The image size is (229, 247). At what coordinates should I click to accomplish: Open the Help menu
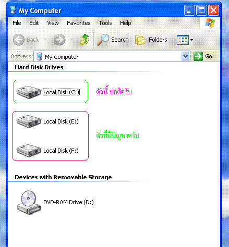pyautogui.click(x=126, y=23)
